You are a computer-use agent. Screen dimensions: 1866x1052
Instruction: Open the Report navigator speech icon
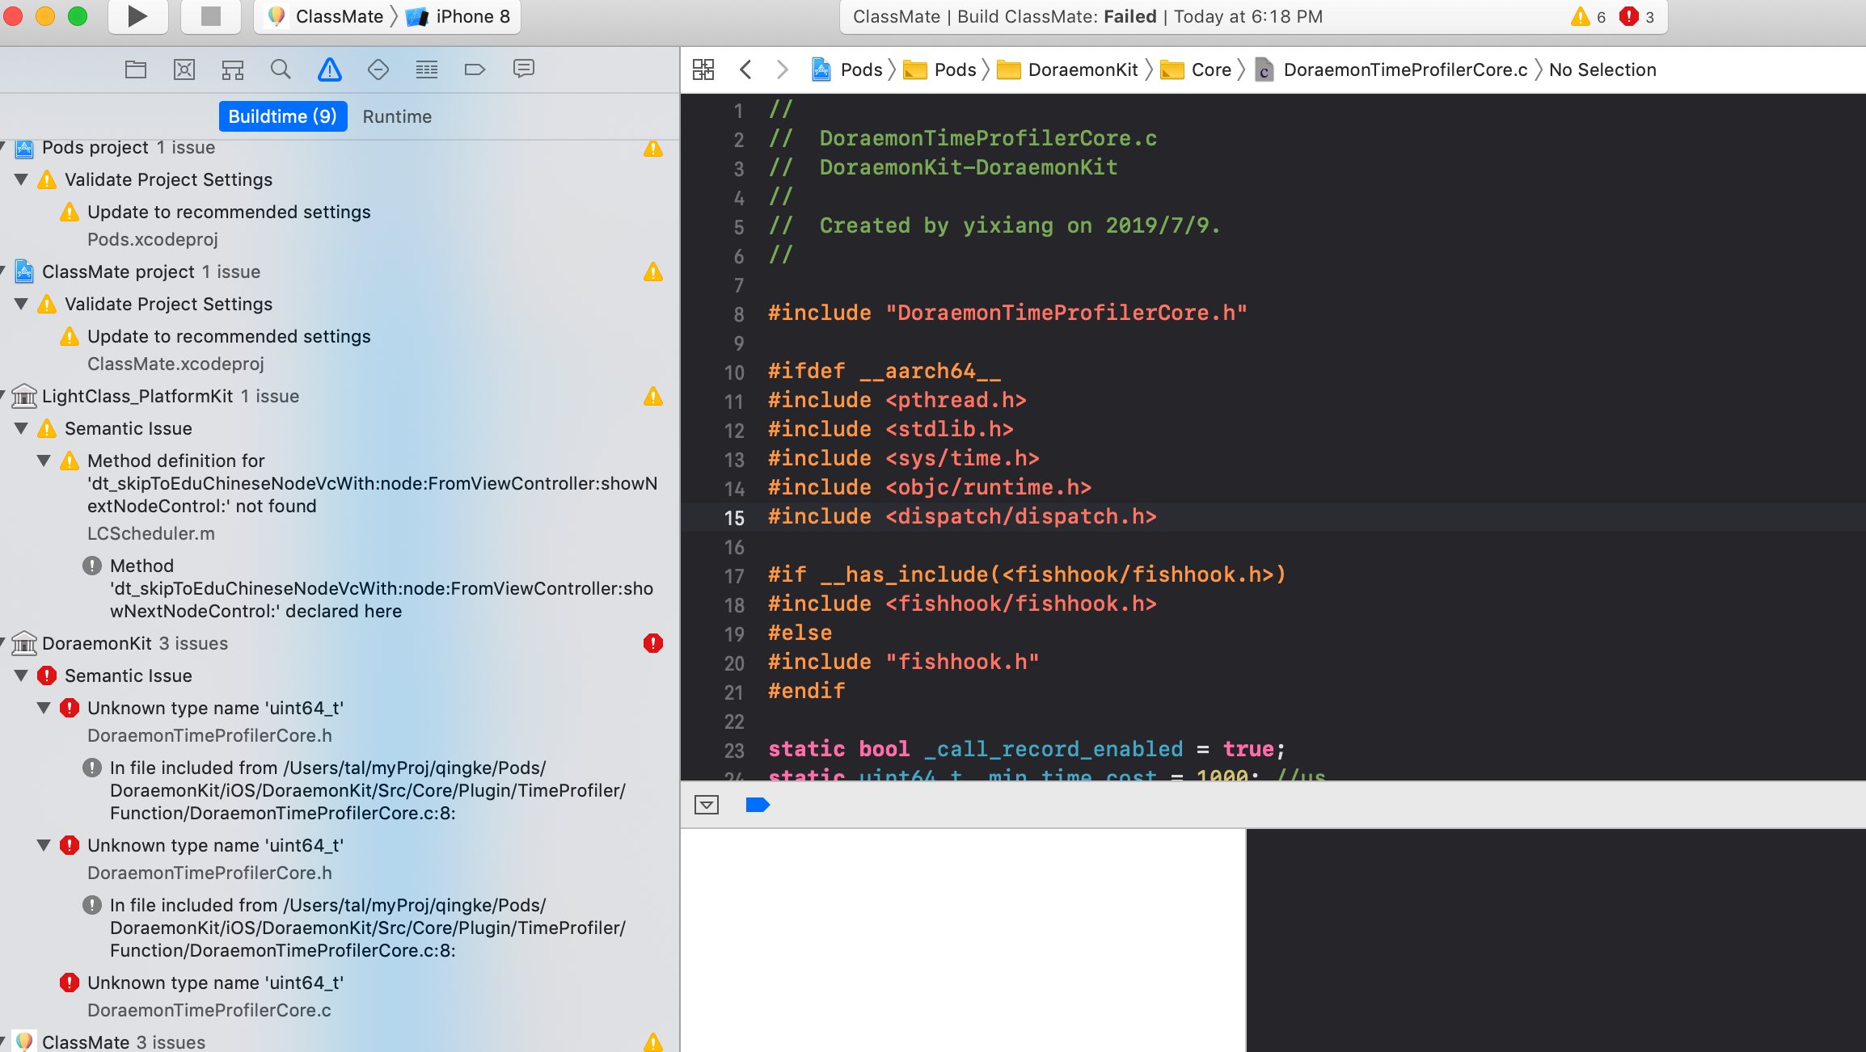(x=523, y=69)
